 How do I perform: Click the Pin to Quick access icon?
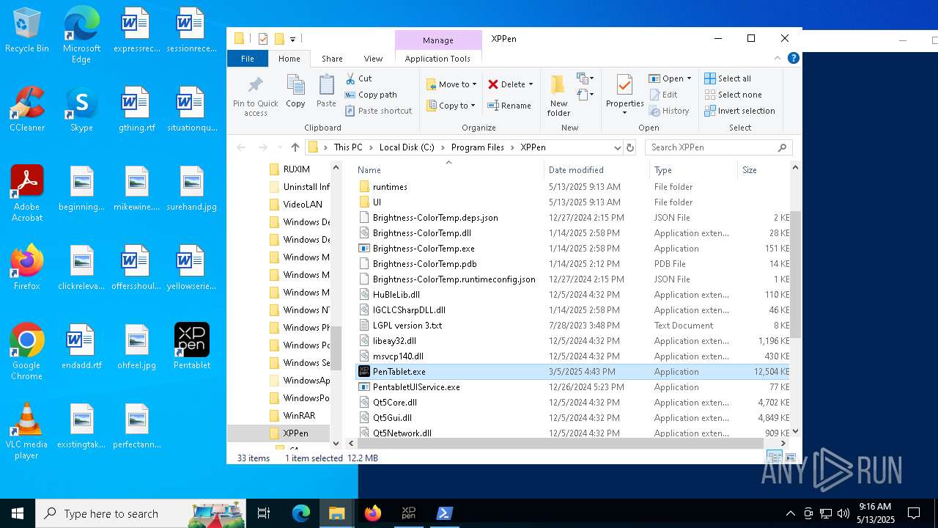tap(256, 96)
